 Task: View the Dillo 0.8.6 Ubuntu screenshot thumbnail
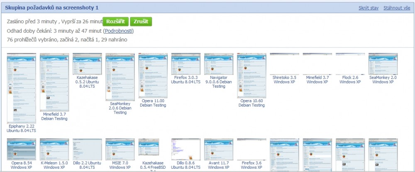point(186,149)
